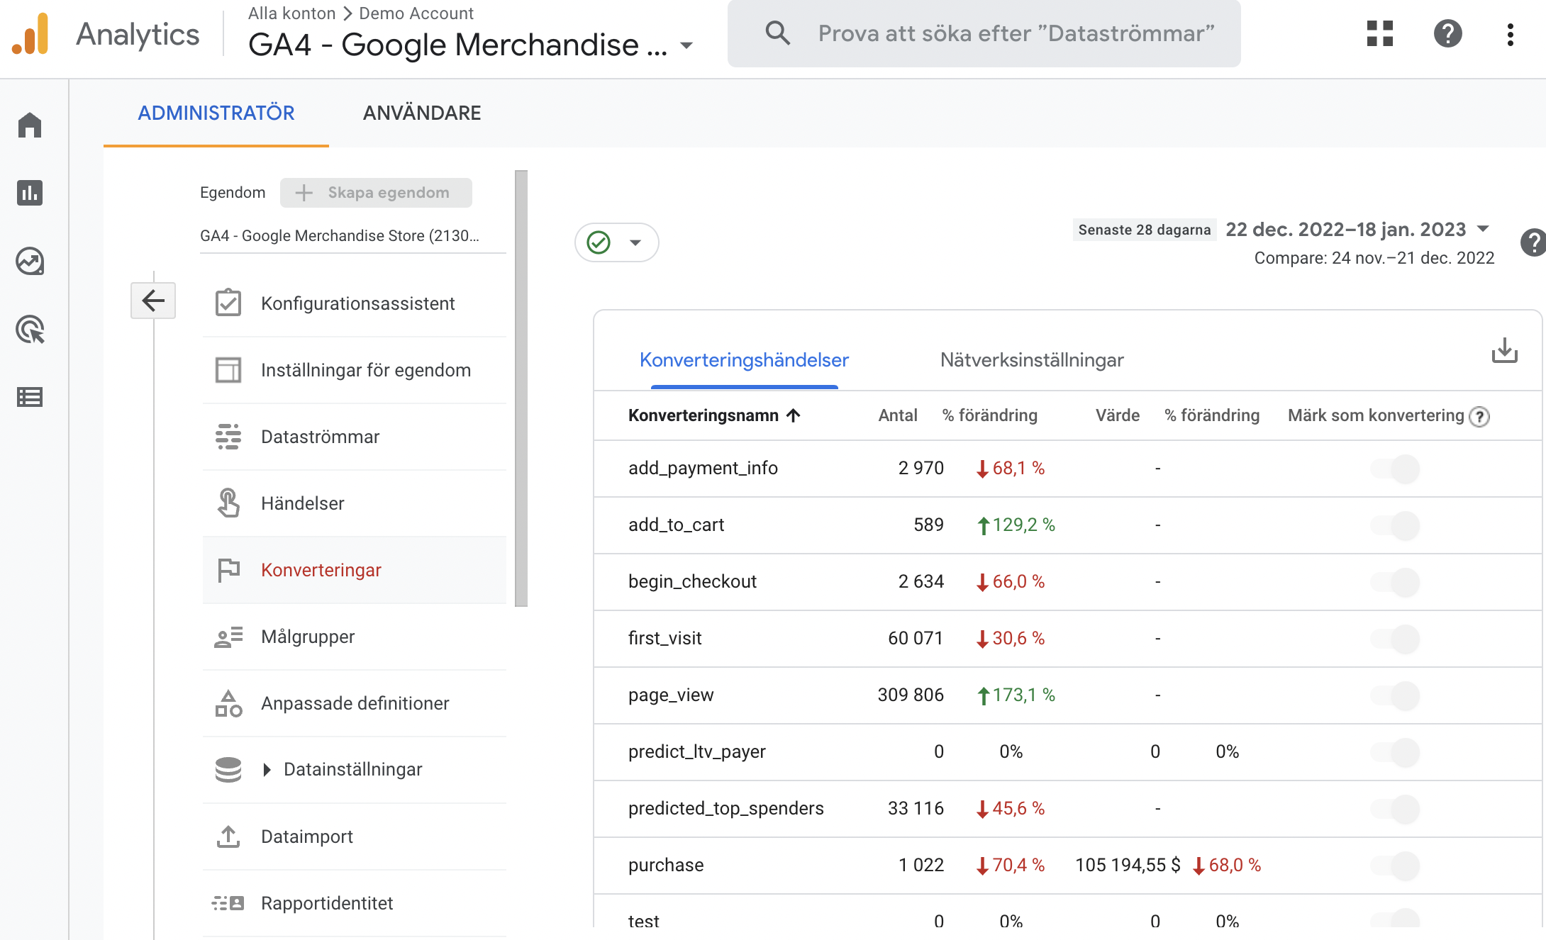Toggle conversion switch for purchase event

(1395, 866)
